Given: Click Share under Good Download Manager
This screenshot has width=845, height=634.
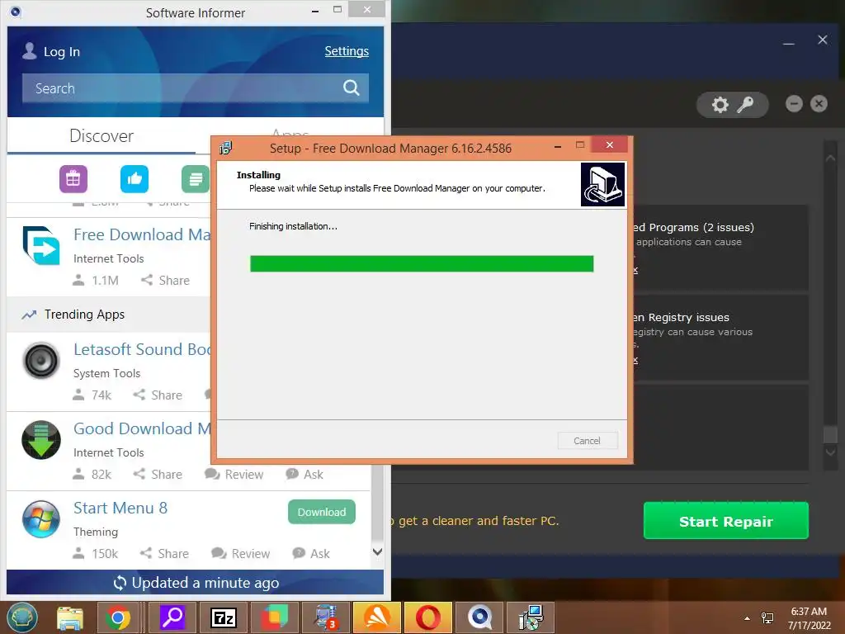Looking at the screenshot, I should click(158, 475).
